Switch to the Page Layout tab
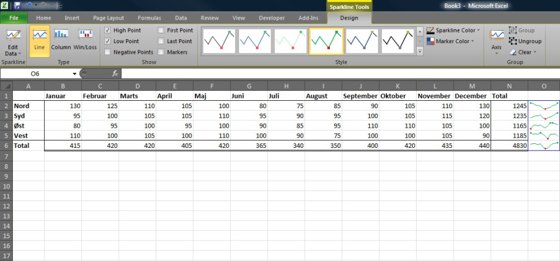Screen dimensions: 560x261 109,18
